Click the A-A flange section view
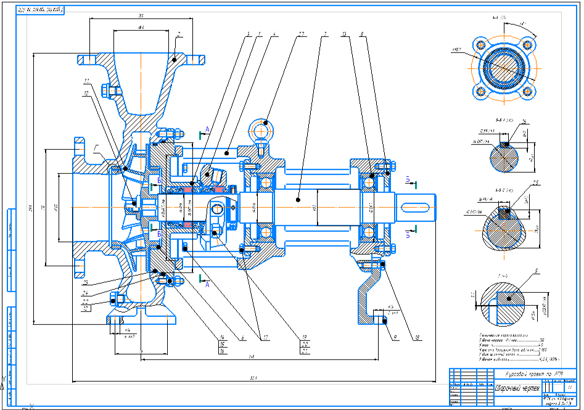 click(504, 68)
